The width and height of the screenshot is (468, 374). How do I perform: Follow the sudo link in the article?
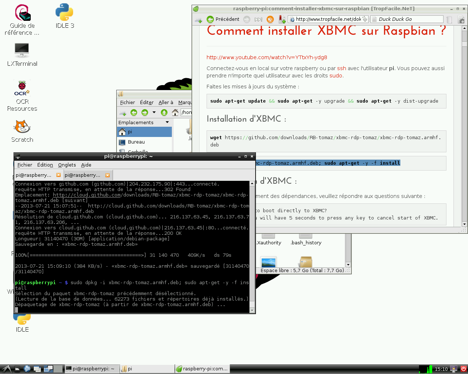pyautogui.click(x=336, y=76)
